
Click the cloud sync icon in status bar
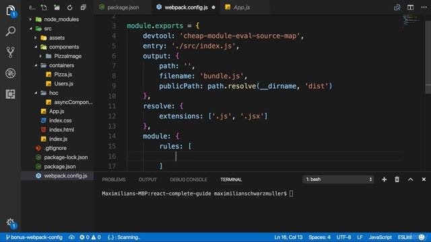(x=71, y=237)
